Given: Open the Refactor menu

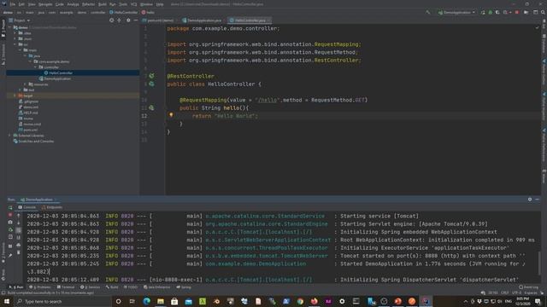Looking at the screenshot, I should 88,4.
